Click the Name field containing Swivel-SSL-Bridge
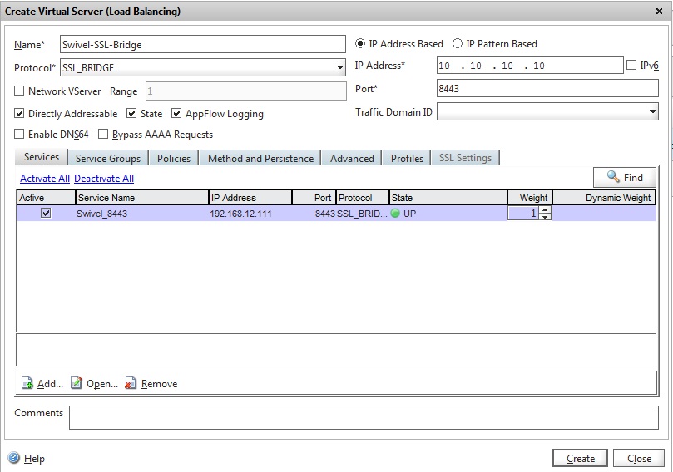Image resolution: width=673 pixels, height=472 pixels. (203, 44)
